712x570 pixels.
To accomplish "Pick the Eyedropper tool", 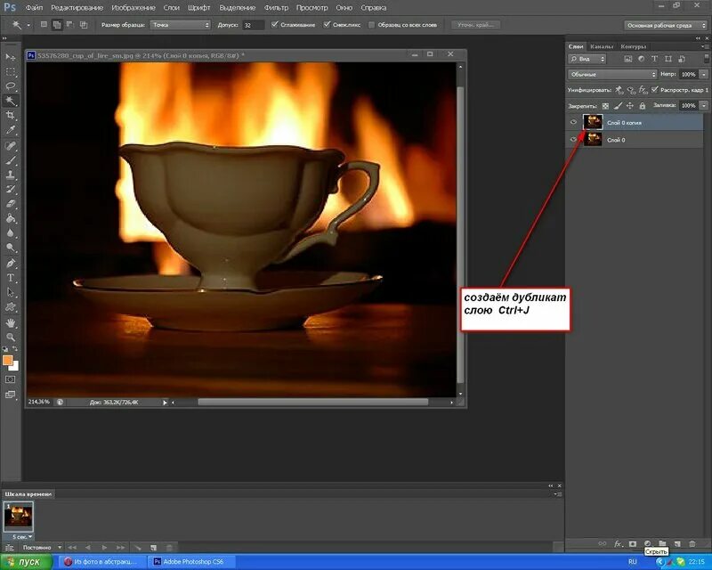I will click(x=11, y=130).
